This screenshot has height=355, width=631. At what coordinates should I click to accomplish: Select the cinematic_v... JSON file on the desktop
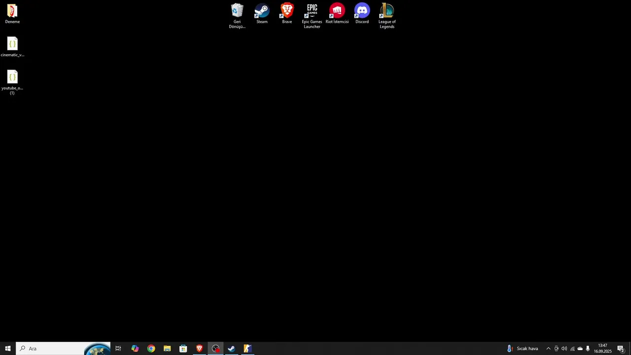coord(12,47)
